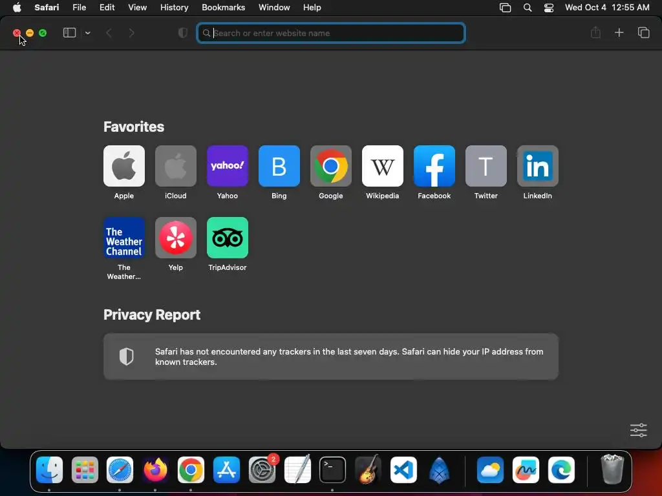This screenshot has height=496, width=662.
Task: Open start page customization settings
Action: click(x=638, y=430)
